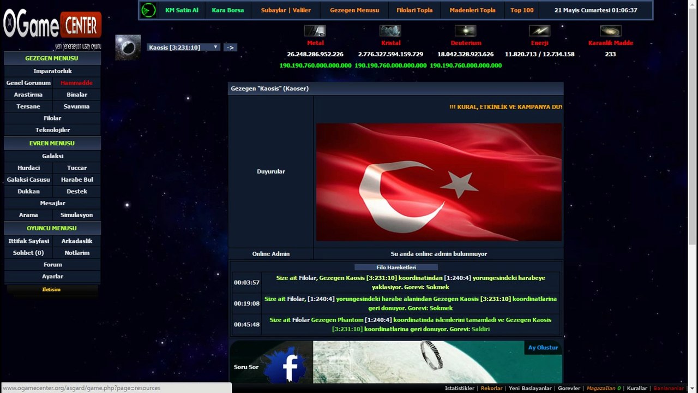Screen dimensions: 698x393
Task: Open the Tersane shipyard page
Action: [28, 106]
